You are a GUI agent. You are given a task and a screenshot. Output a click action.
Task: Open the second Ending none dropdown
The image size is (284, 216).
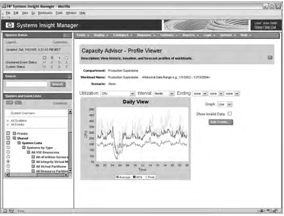coord(216,93)
